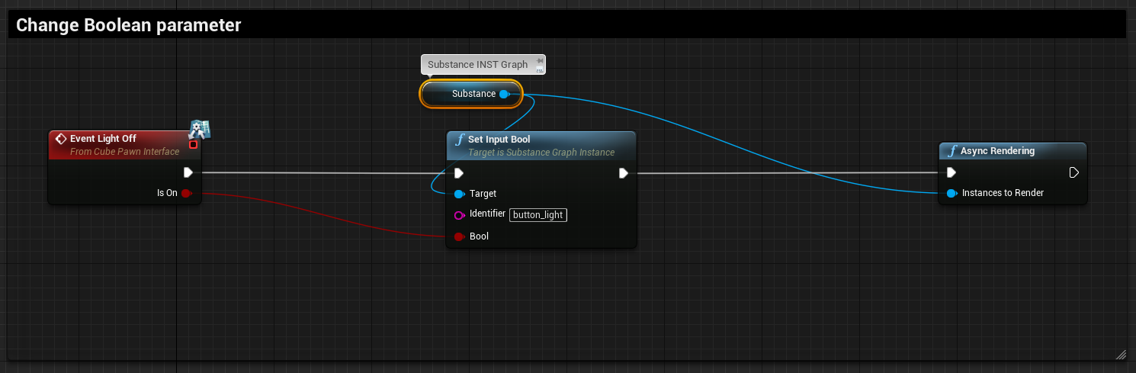Image resolution: width=1136 pixels, height=373 pixels.
Task: Select the Async Rendering node title
Action: pos(997,151)
